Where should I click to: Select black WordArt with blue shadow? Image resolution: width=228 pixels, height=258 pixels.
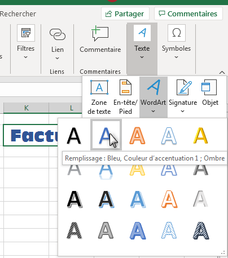pyautogui.click(x=106, y=199)
